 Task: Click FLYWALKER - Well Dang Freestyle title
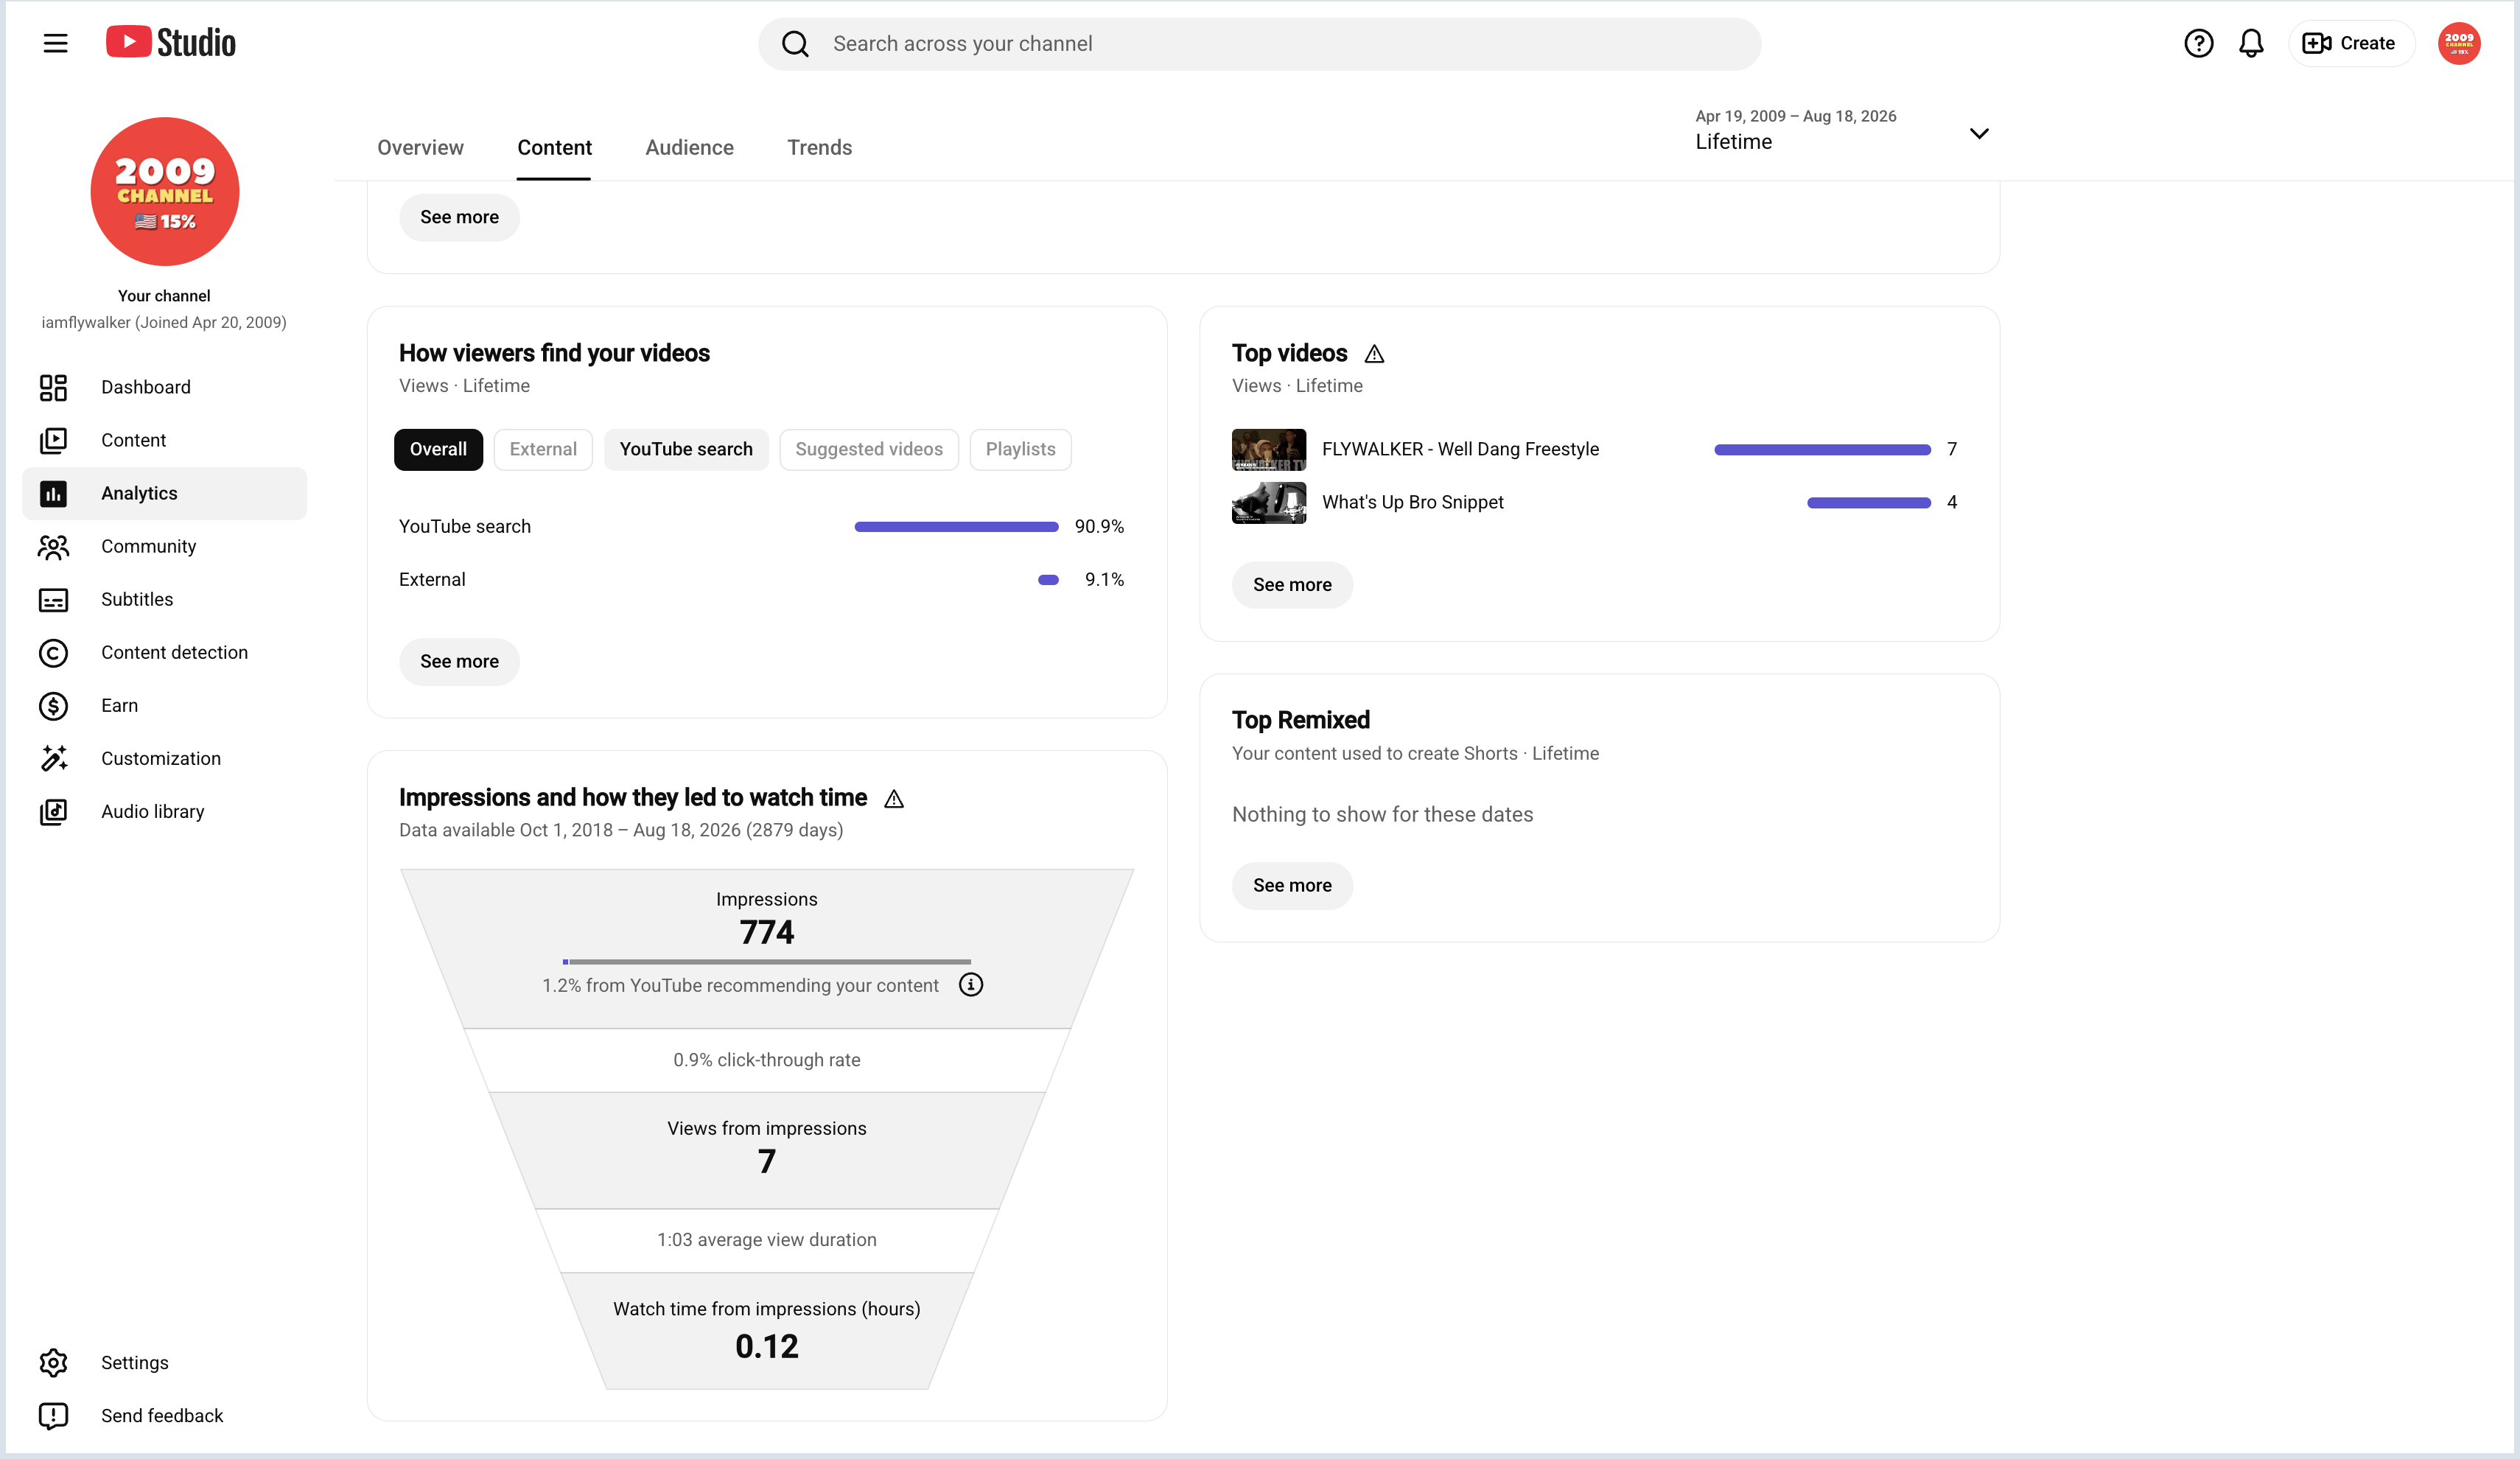(x=1460, y=449)
